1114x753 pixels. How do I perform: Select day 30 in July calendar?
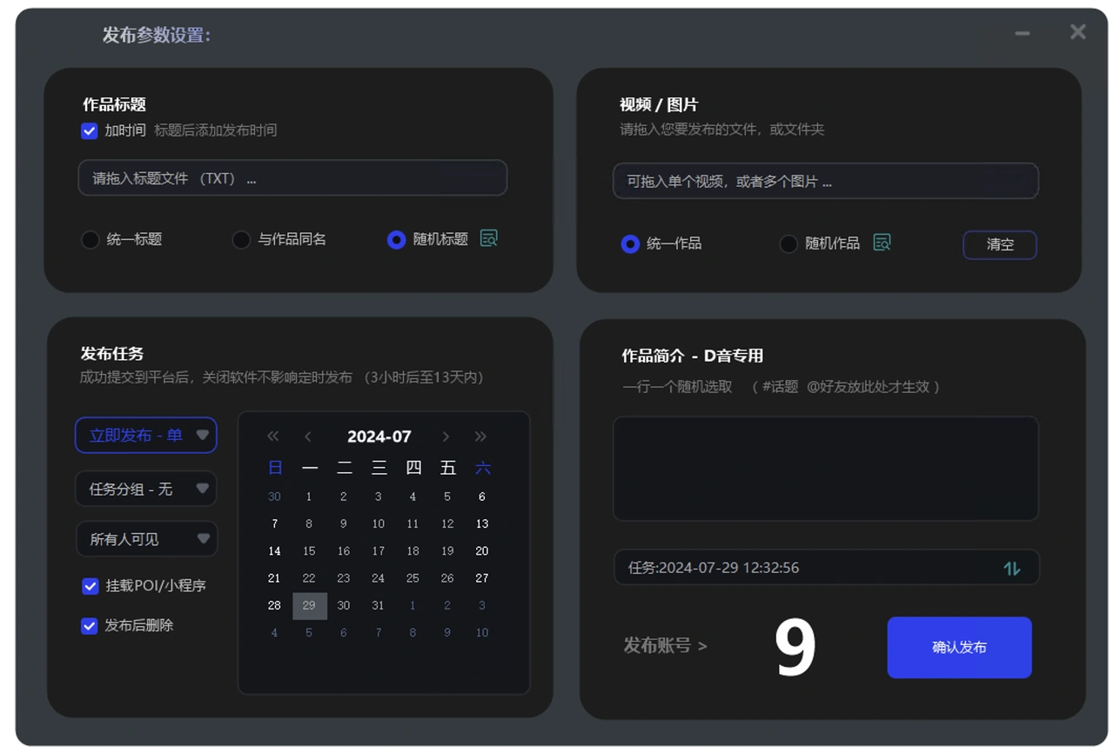[x=344, y=605]
